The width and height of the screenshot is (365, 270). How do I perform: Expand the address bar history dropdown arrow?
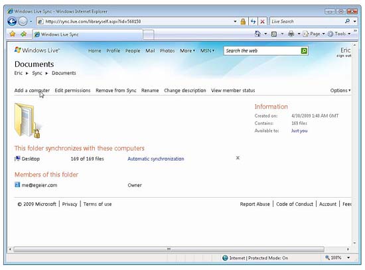pos(235,21)
